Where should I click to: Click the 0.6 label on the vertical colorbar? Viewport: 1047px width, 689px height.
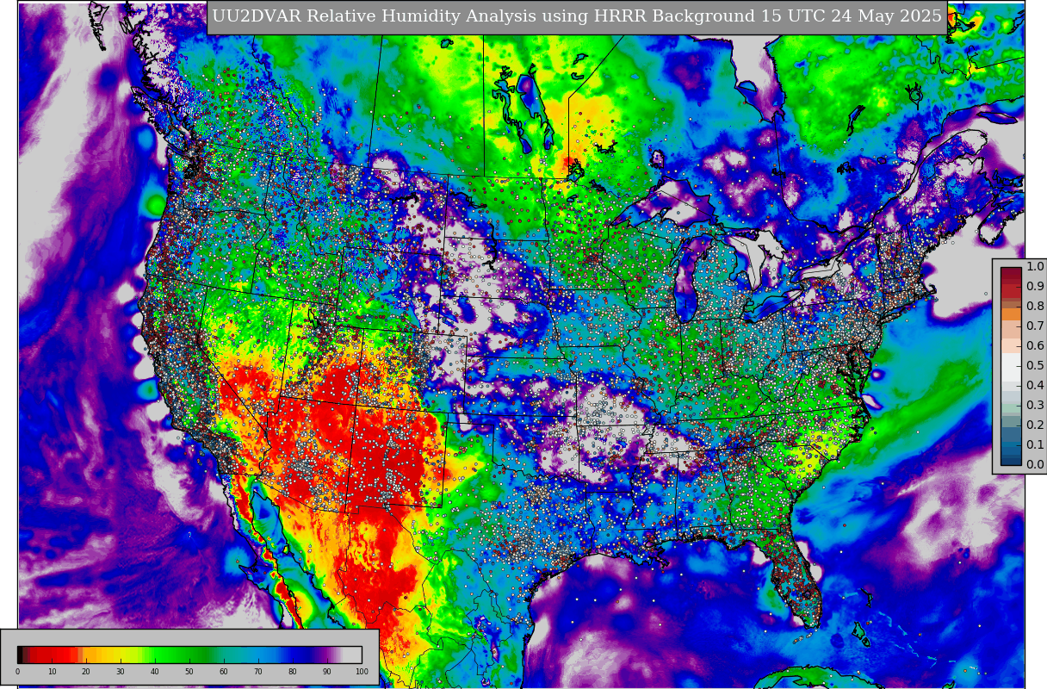click(1035, 345)
